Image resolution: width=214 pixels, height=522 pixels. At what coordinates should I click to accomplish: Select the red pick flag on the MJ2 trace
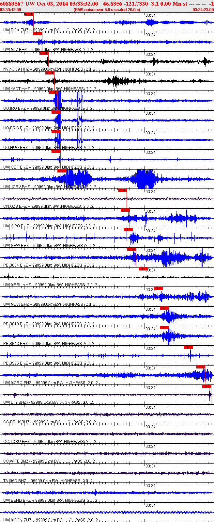[x=38, y=34]
